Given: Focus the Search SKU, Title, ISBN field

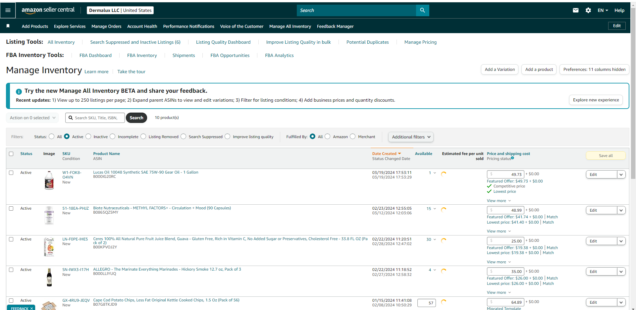Looking at the screenshot, I should (x=95, y=118).
